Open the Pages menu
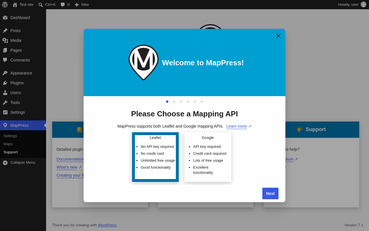Screen dimensions: 369x231 point(23,50)
